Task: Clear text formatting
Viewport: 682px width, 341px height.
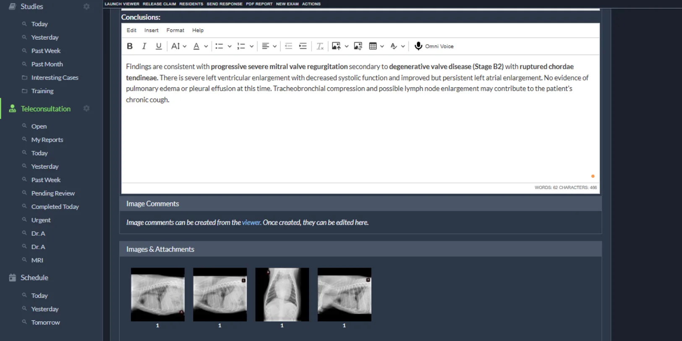Action: pyautogui.click(x=320, y=46)
